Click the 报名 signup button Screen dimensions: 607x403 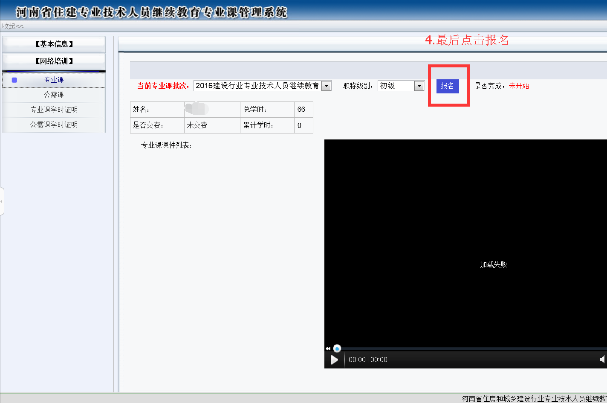pos(447,86)
